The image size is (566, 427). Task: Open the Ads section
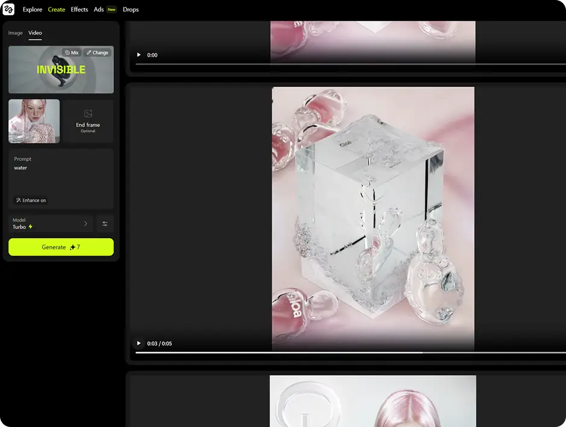point(98,10)
